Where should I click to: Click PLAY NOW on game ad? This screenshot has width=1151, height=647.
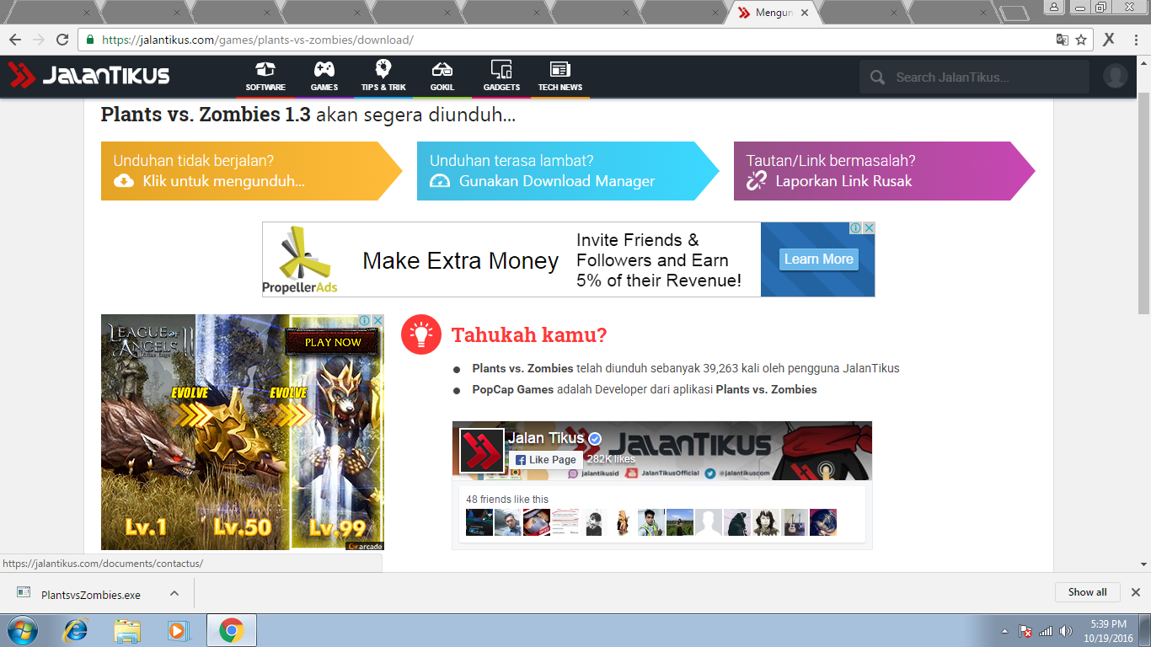(x=333, y=342)
